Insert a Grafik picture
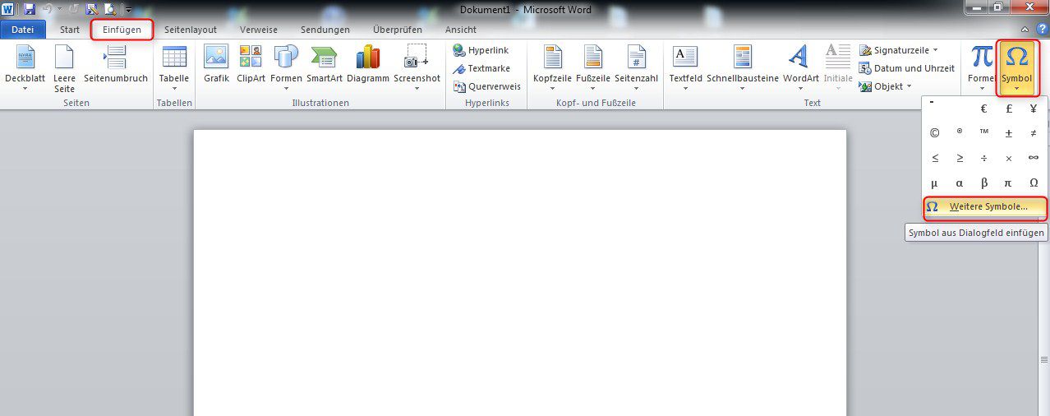 (216, 64)
